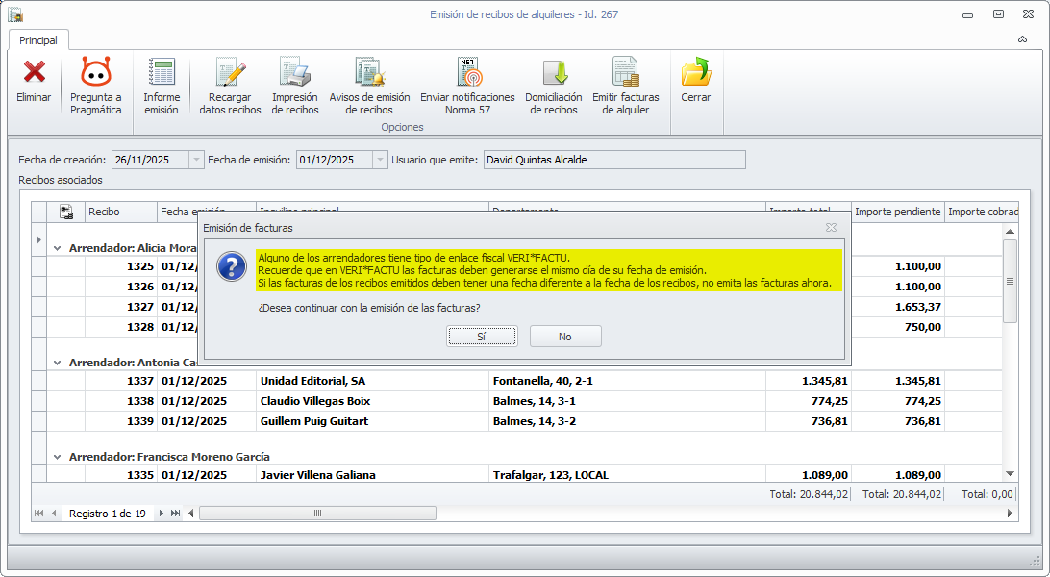This screenshot has height=577, width=1050.
Task: Click receipt number 1328
Action: coord(140,327)
